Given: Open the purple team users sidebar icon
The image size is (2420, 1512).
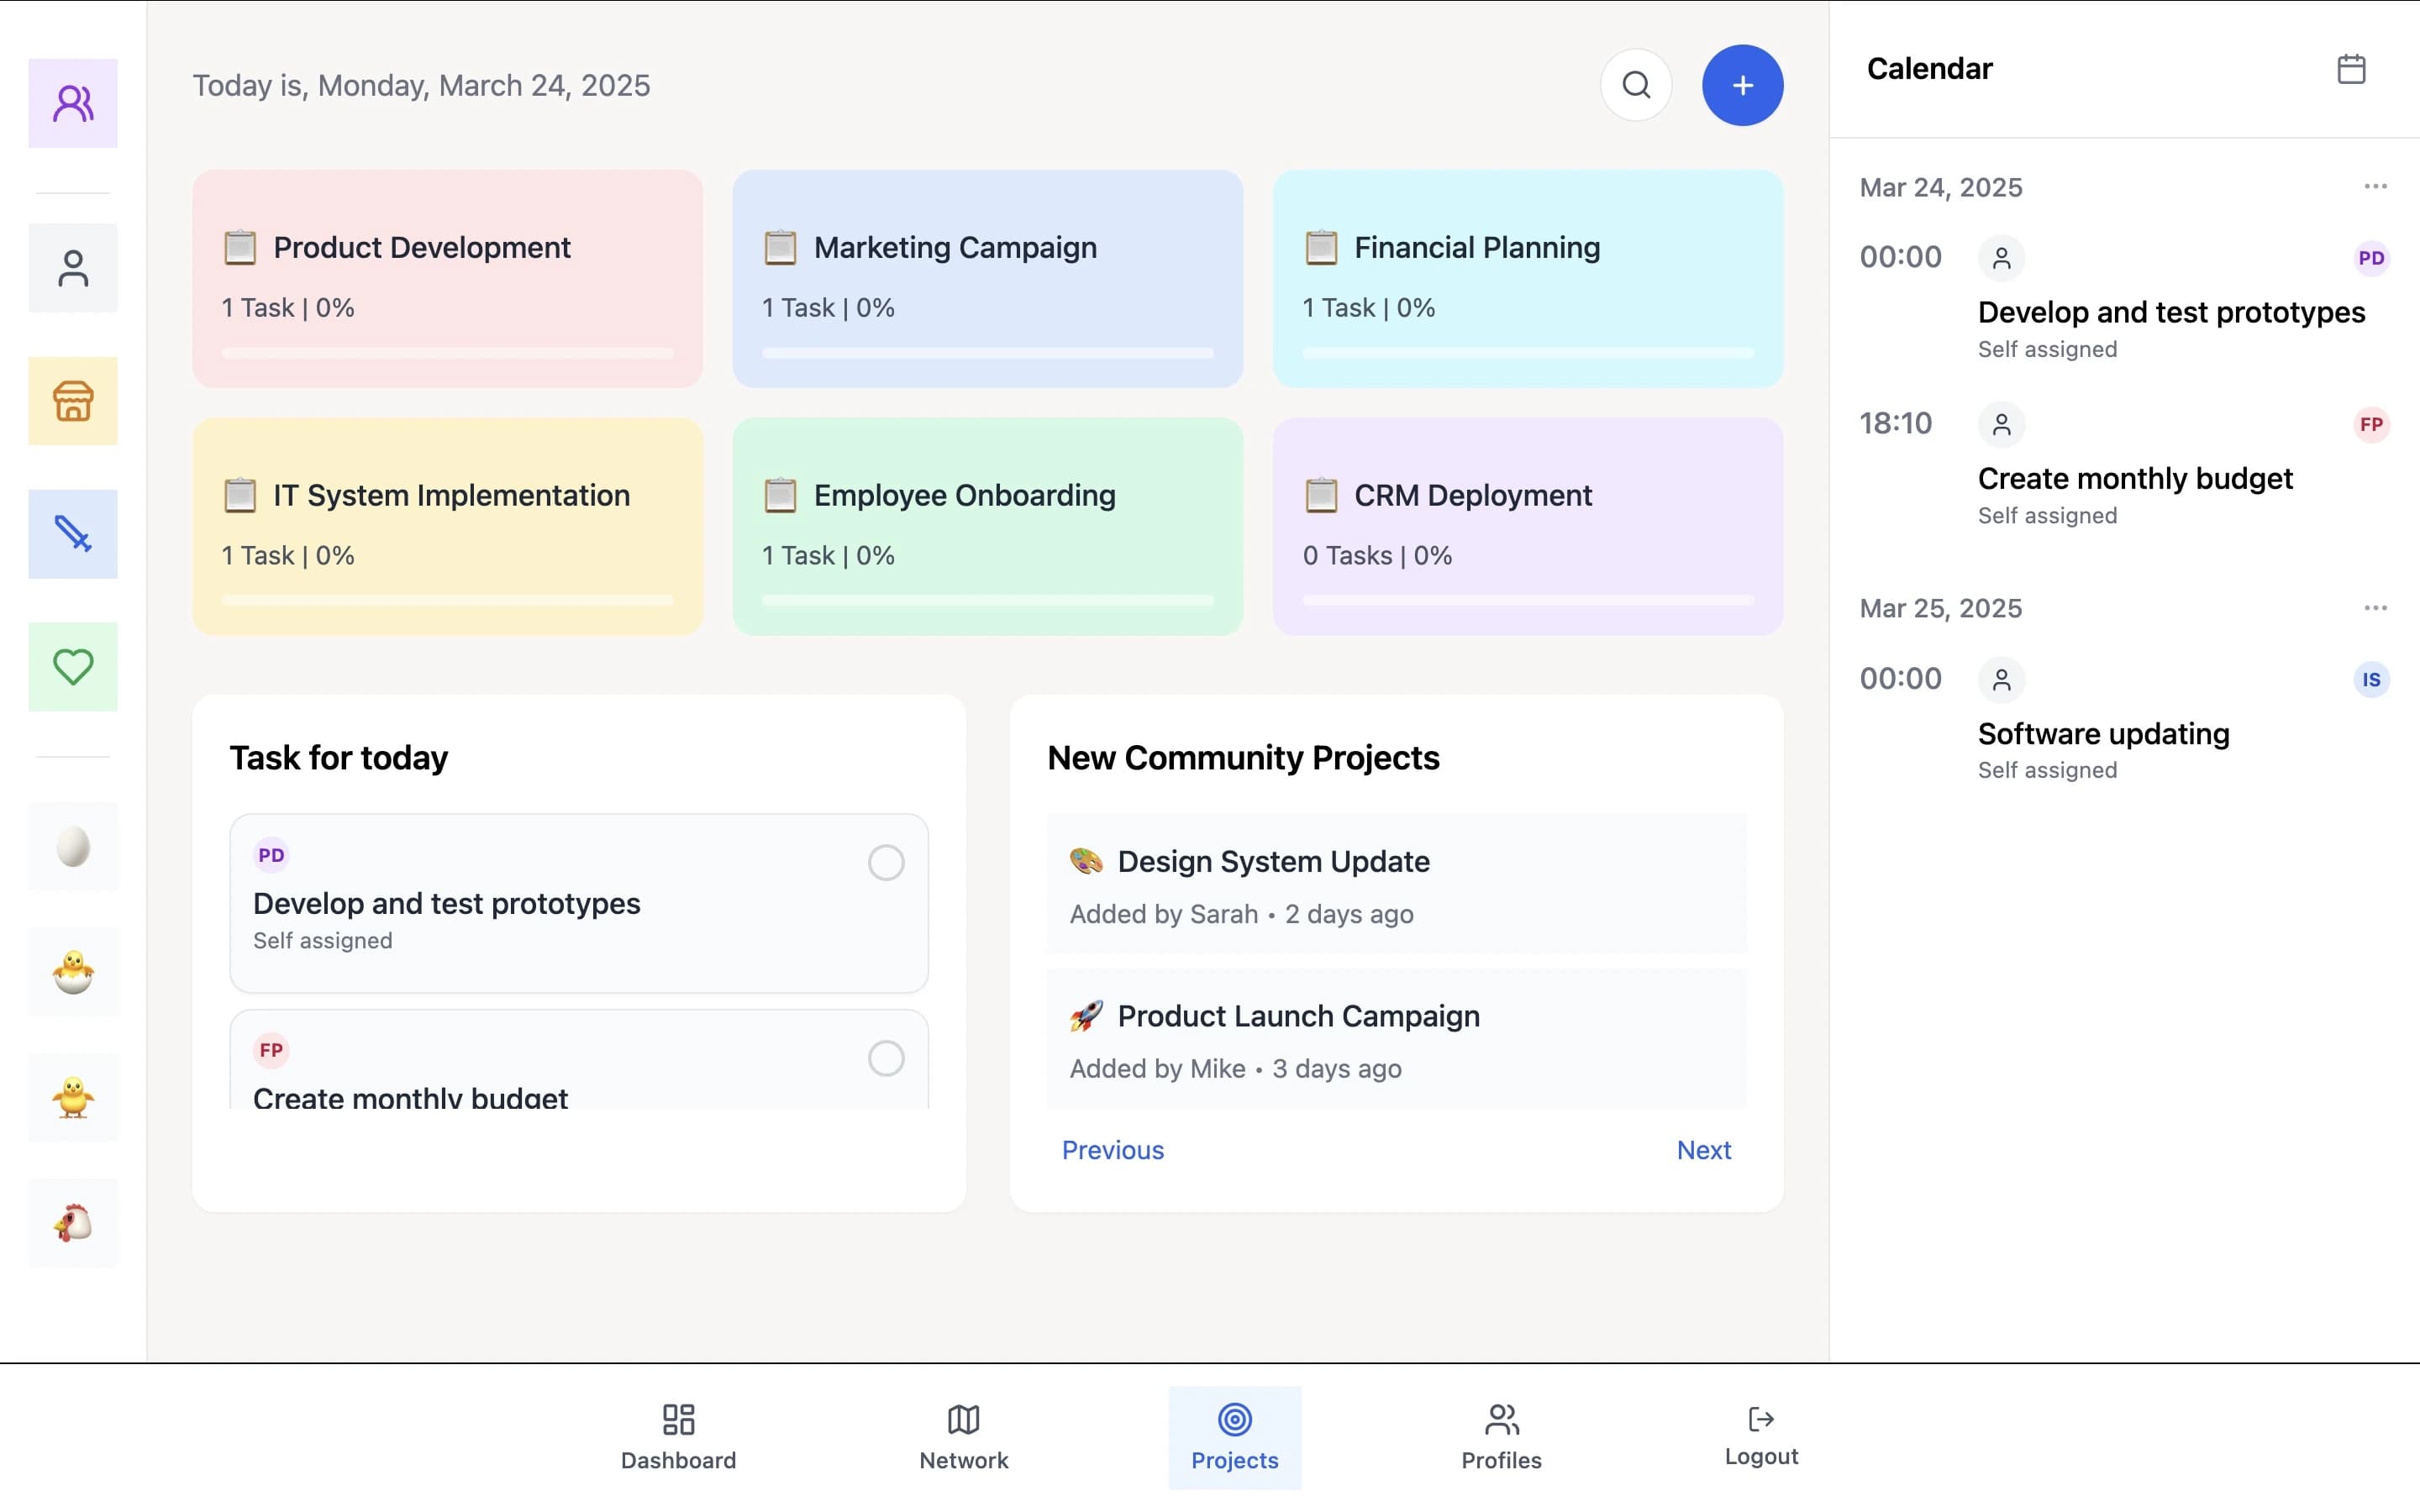Looking at the screenshot, I should (x=73, y=103).
